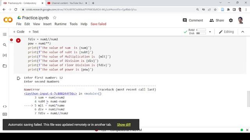The width and height of the screenshot is (250, 140).
Task: Open the Edit menu
Action: coord(27,24)
